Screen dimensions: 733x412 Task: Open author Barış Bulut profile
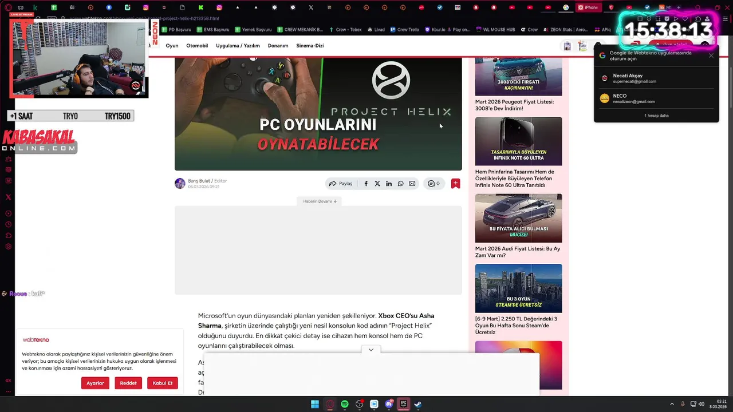click(x=199, y=181)
